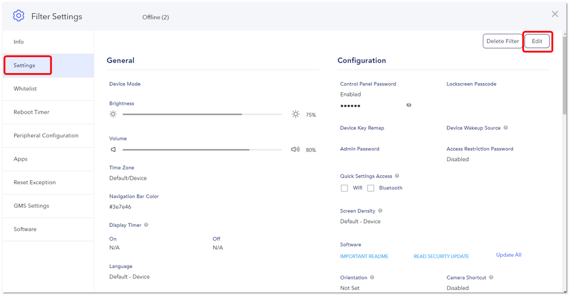
Task: Click the Delete Filter button
Action: tap(502, 41)
